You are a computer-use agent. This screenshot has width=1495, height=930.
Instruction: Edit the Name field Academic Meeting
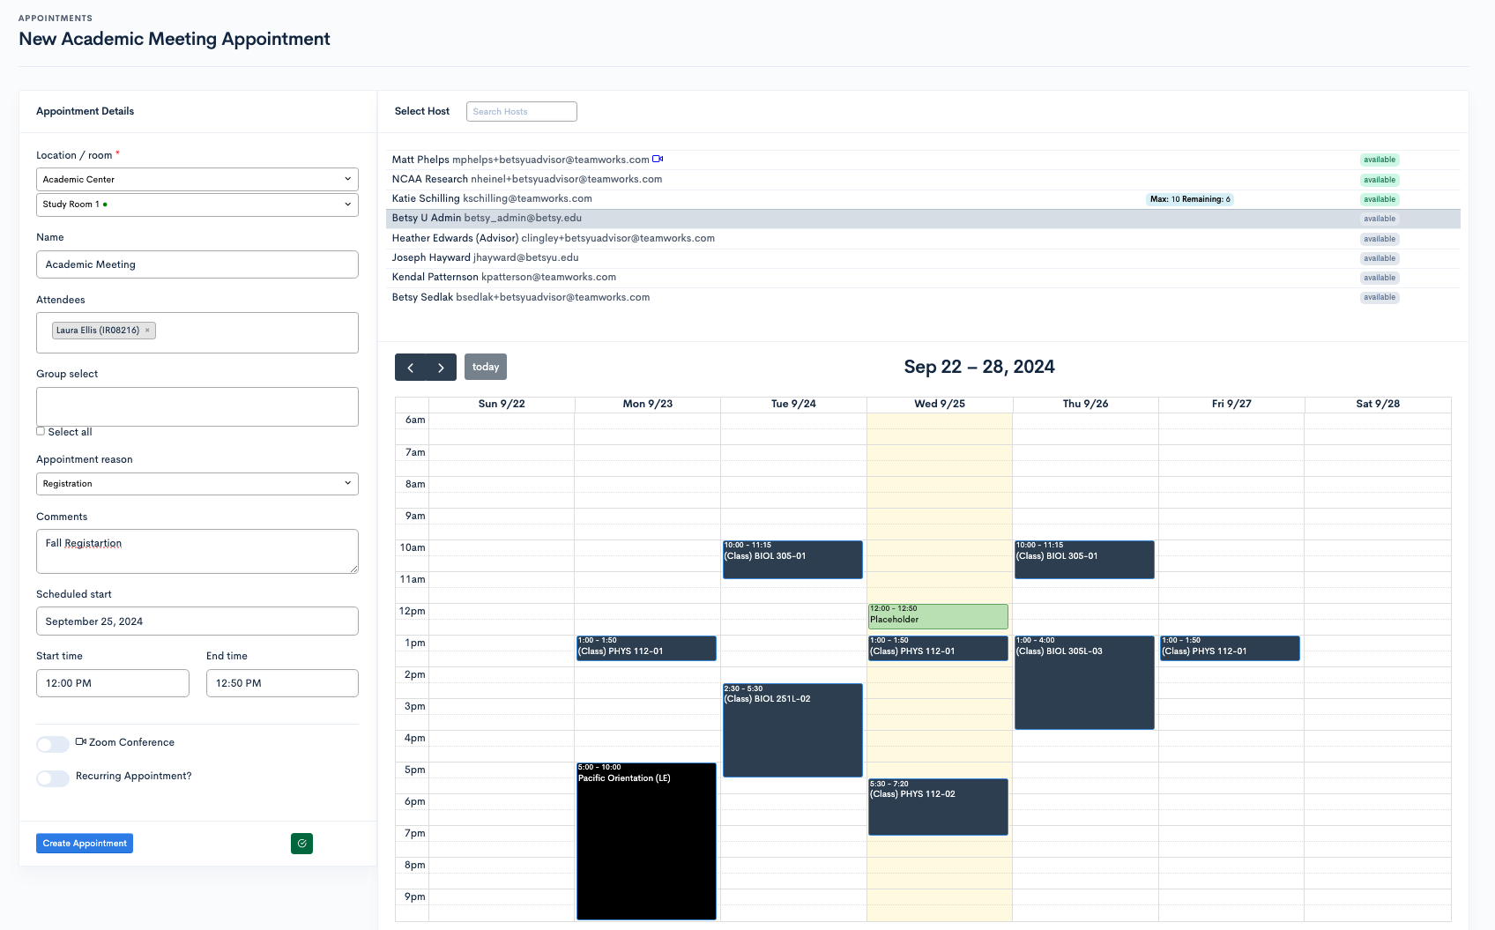coord(197,264)
